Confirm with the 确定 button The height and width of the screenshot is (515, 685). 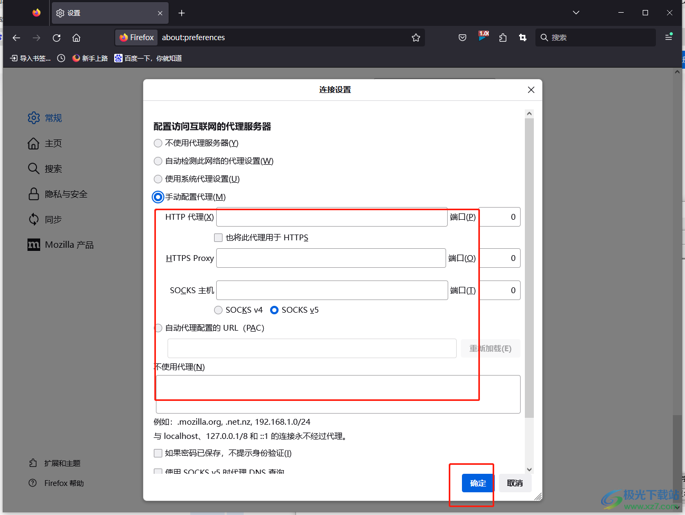click(478, 483)
